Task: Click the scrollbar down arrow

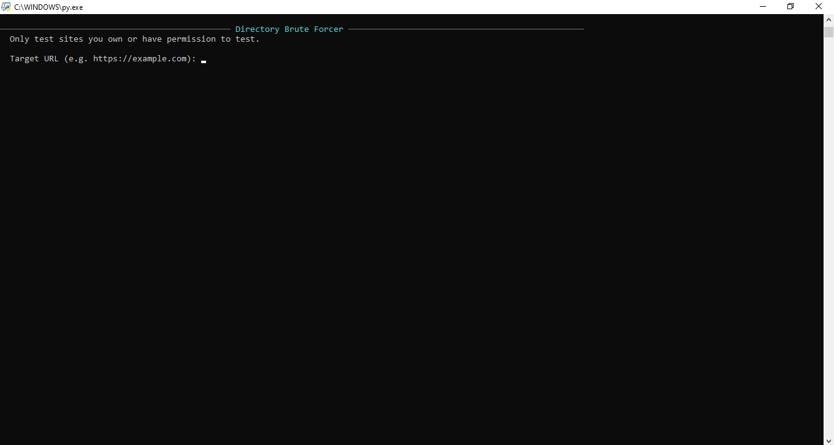Action: [828, 439]
